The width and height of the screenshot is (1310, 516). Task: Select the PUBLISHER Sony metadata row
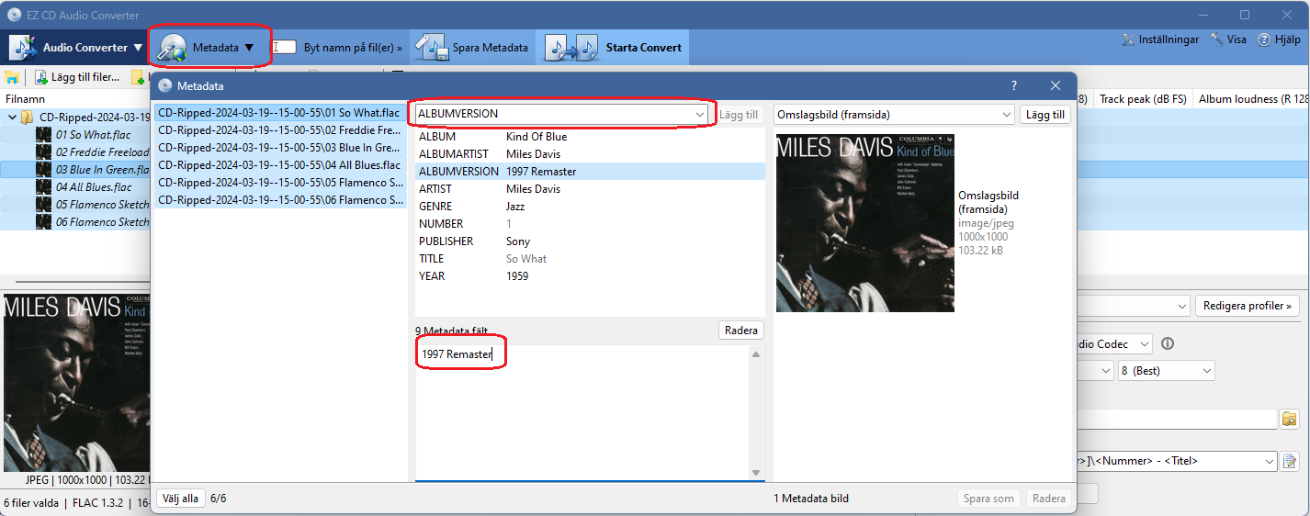coord(590,241)
